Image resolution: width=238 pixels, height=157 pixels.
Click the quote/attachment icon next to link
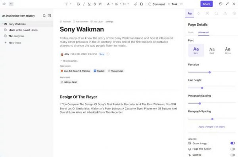coord(142,4)
